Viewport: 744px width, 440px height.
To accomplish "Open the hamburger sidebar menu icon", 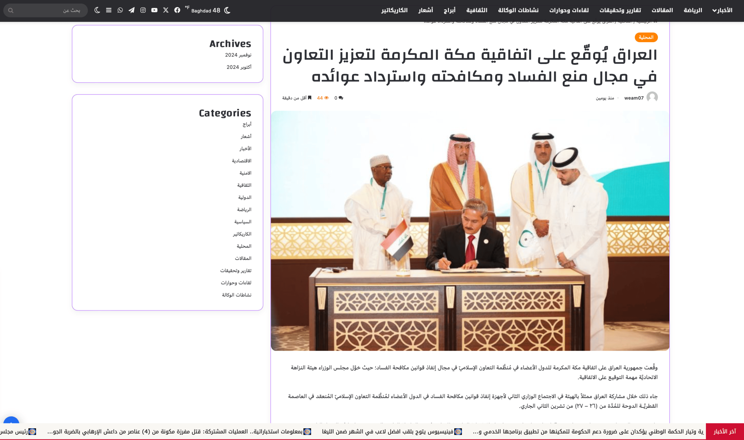I will (x=109, y=10).
